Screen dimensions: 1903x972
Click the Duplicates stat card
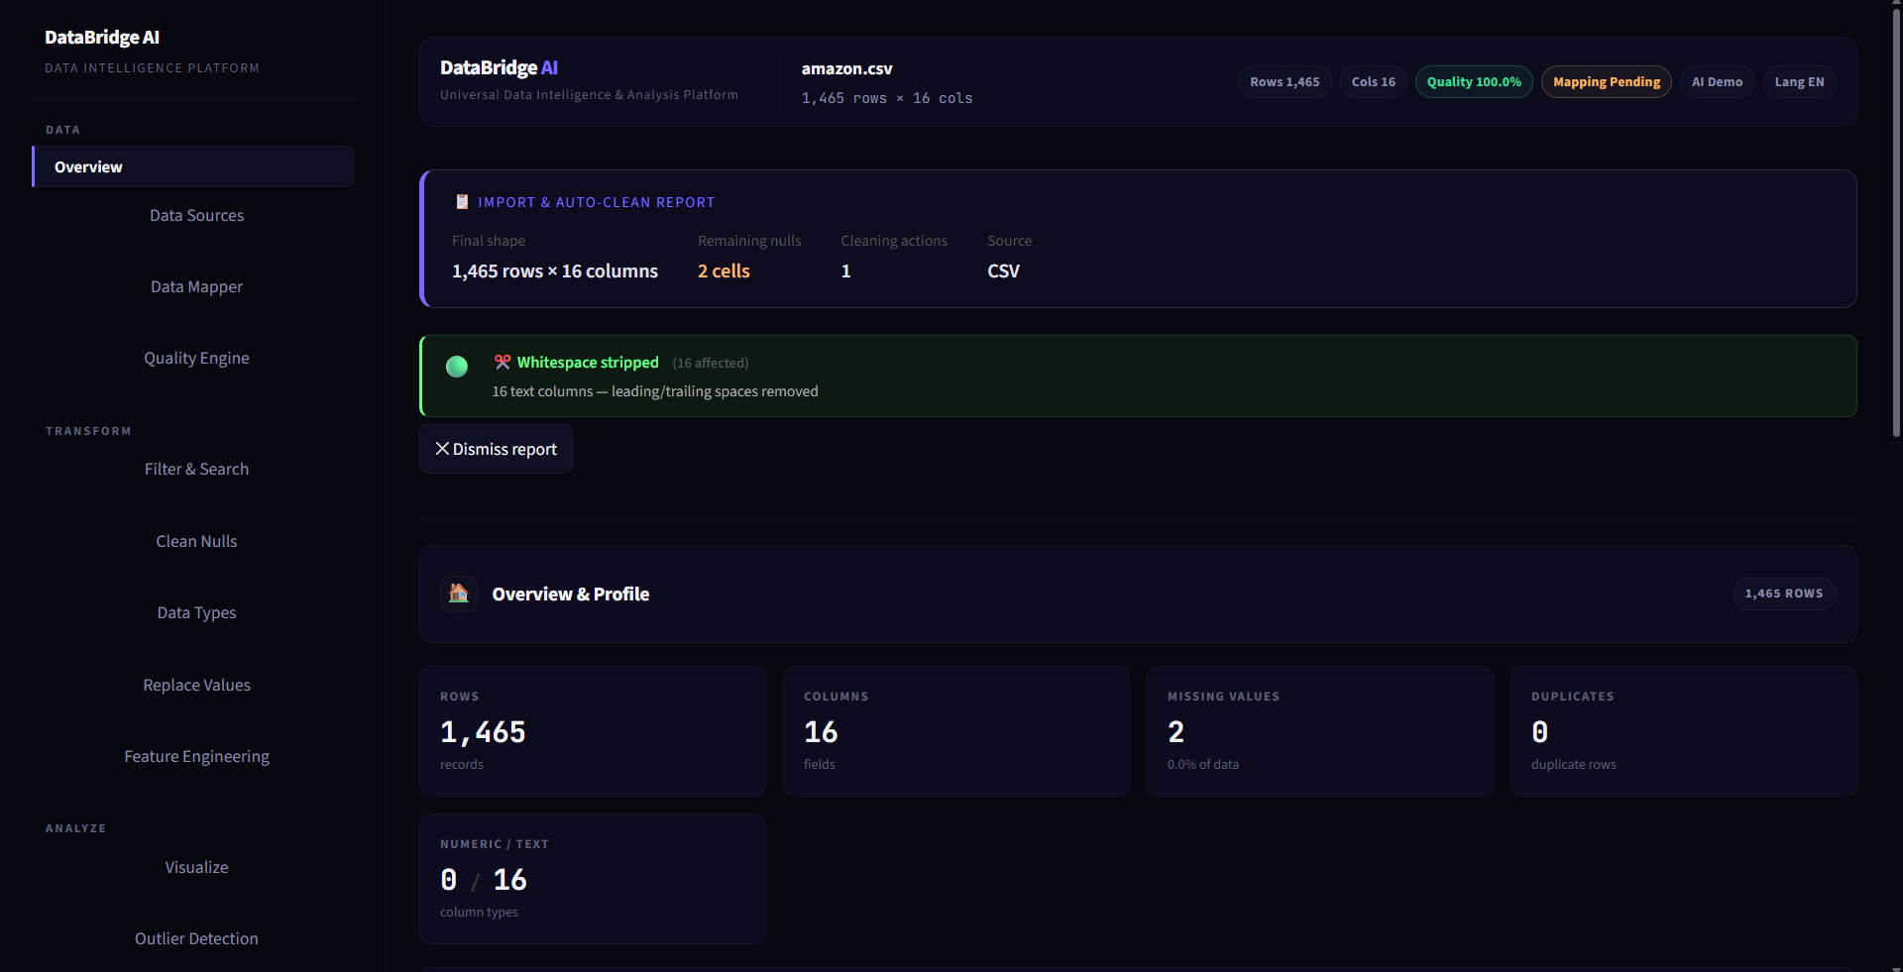pos(1684,731)
